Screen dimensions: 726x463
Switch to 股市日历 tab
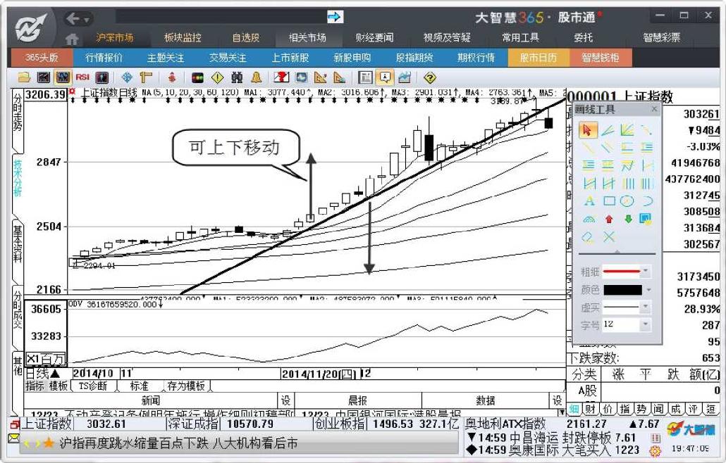538,58
